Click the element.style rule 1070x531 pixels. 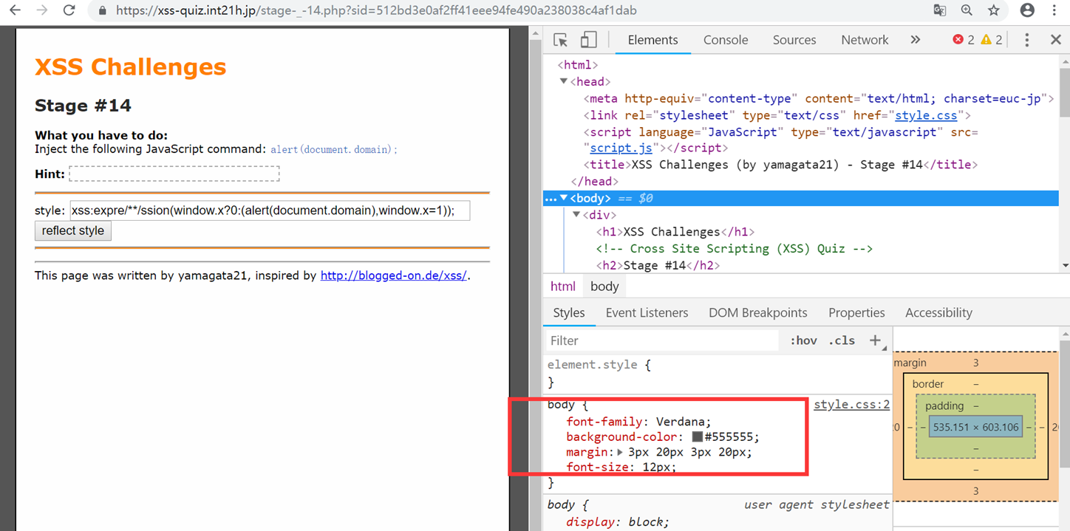pyautogui.click(x=599, y=364)
